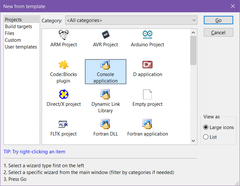240x186 pixels.
Task: Select Files in the wizard type list
Action: (x=10, y=33)
